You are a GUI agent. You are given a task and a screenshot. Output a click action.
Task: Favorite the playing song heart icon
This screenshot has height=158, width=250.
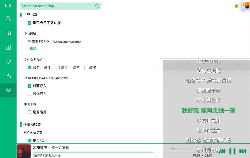click(210, 148)
